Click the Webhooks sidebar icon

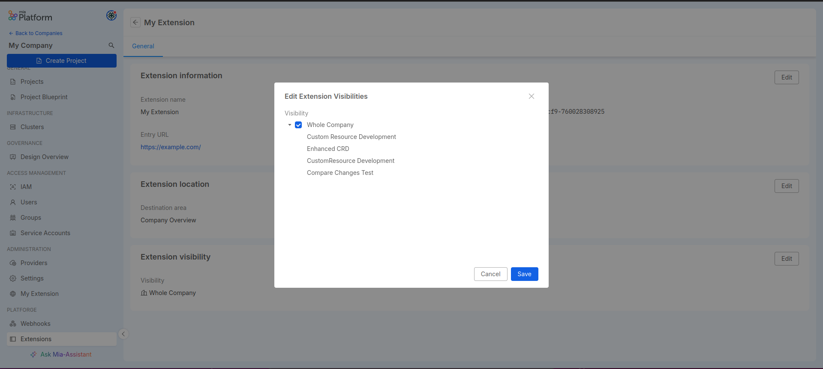pyautogui.click(x=13, y=324)
